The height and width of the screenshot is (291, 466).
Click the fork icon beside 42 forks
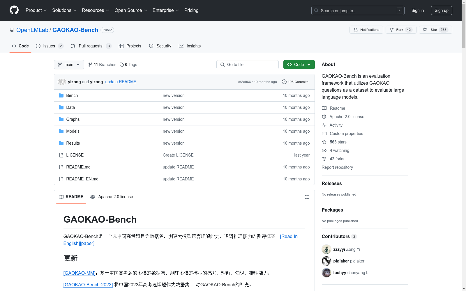(x=324, y=159)
